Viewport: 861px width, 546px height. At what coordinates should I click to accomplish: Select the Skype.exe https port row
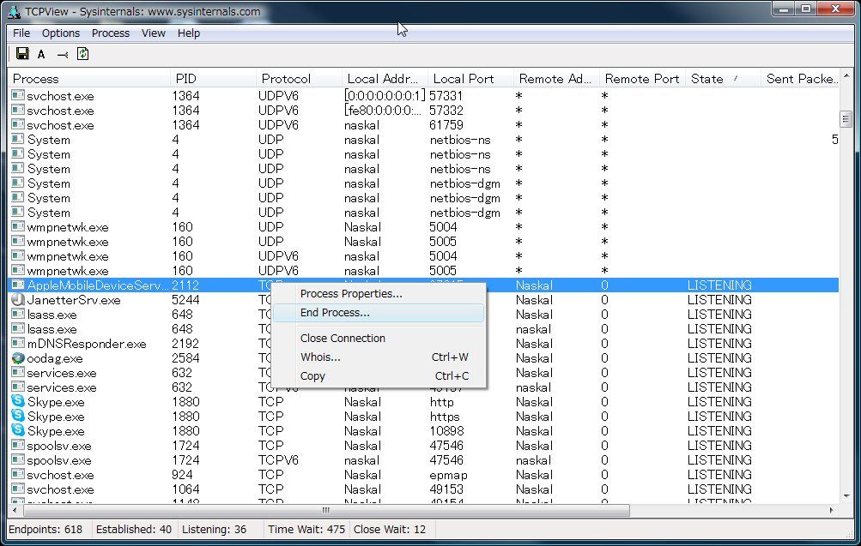pos(423,417)
